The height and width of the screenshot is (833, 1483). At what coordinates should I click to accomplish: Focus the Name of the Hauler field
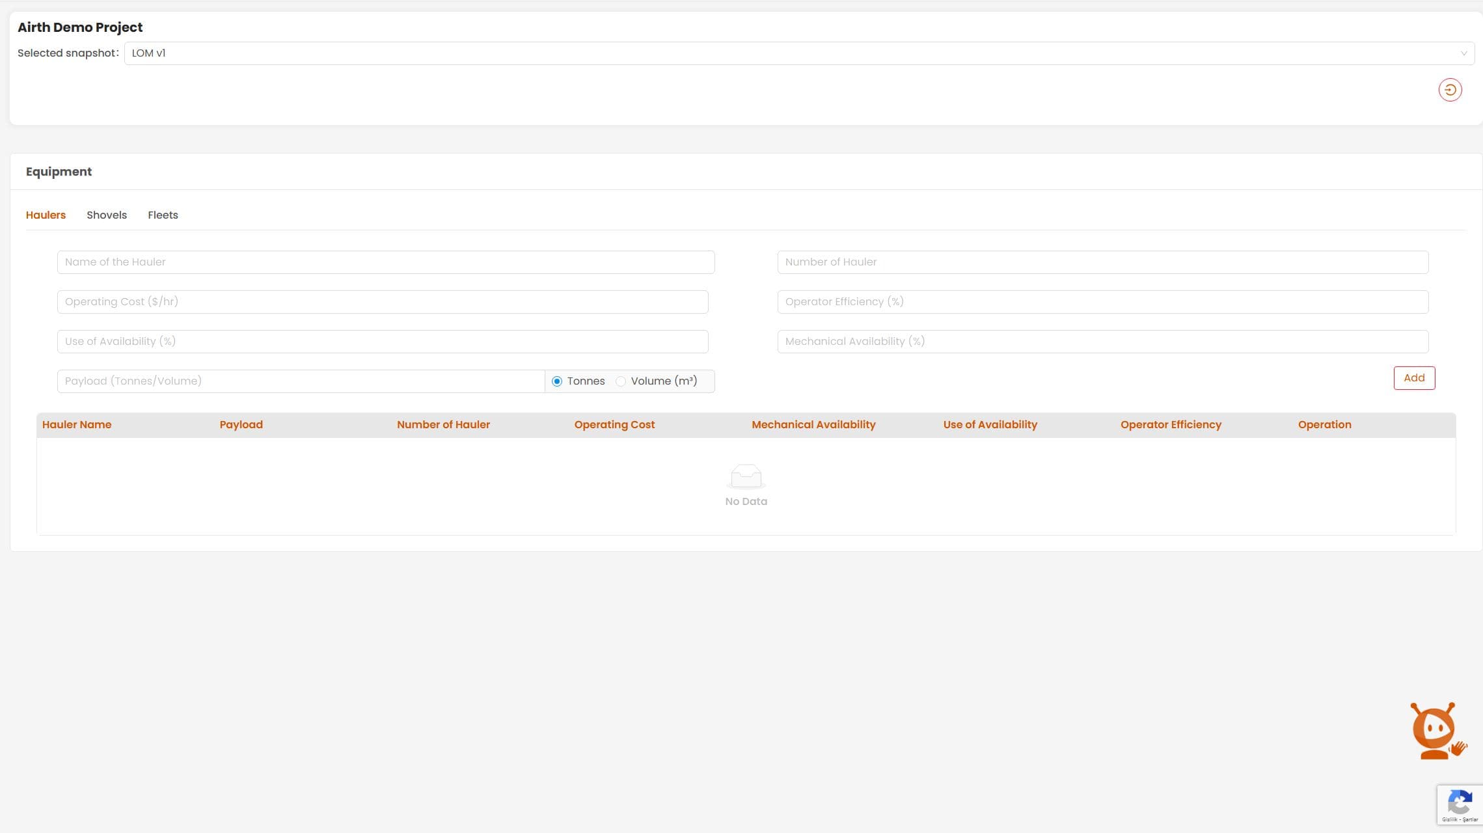click(385, 262)
